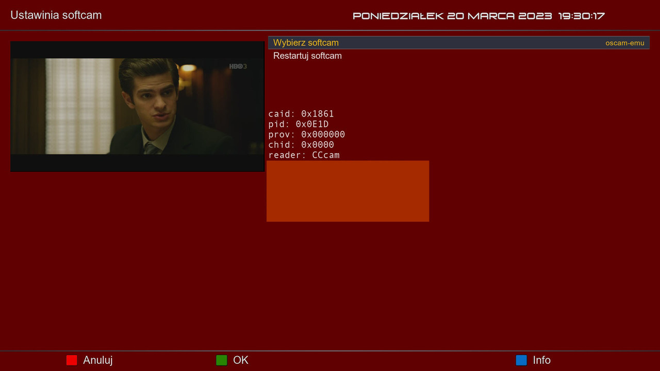The height and width of the screenshot is (371, 660).
Task: Click the caid: 0x1861 line
Action: pos(301,114)
